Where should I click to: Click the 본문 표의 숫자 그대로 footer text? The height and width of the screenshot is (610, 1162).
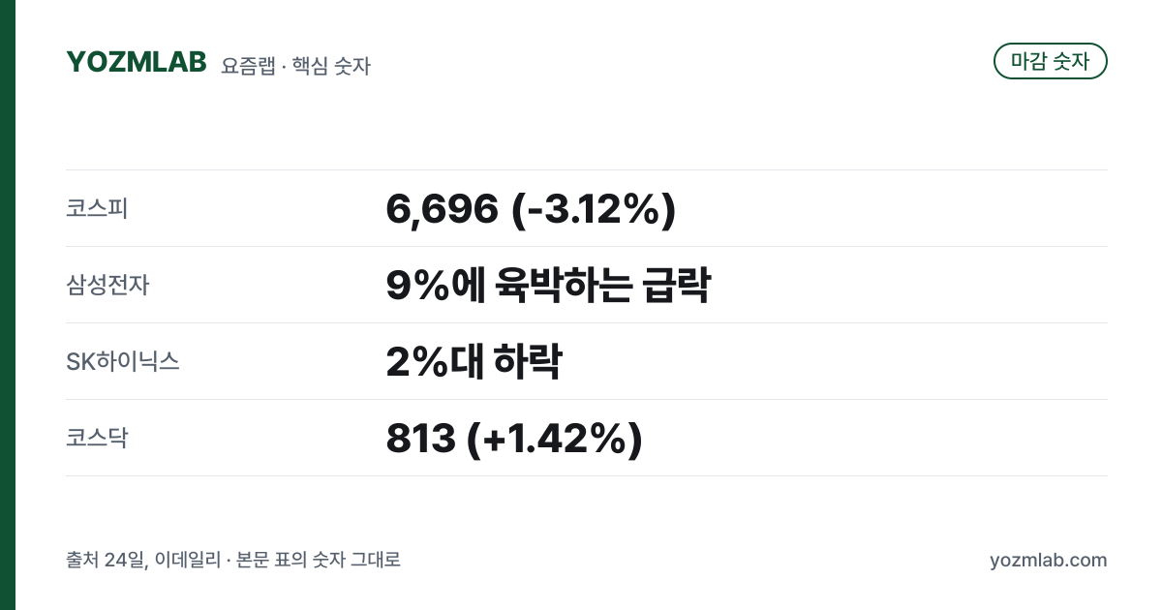(319, 560)
